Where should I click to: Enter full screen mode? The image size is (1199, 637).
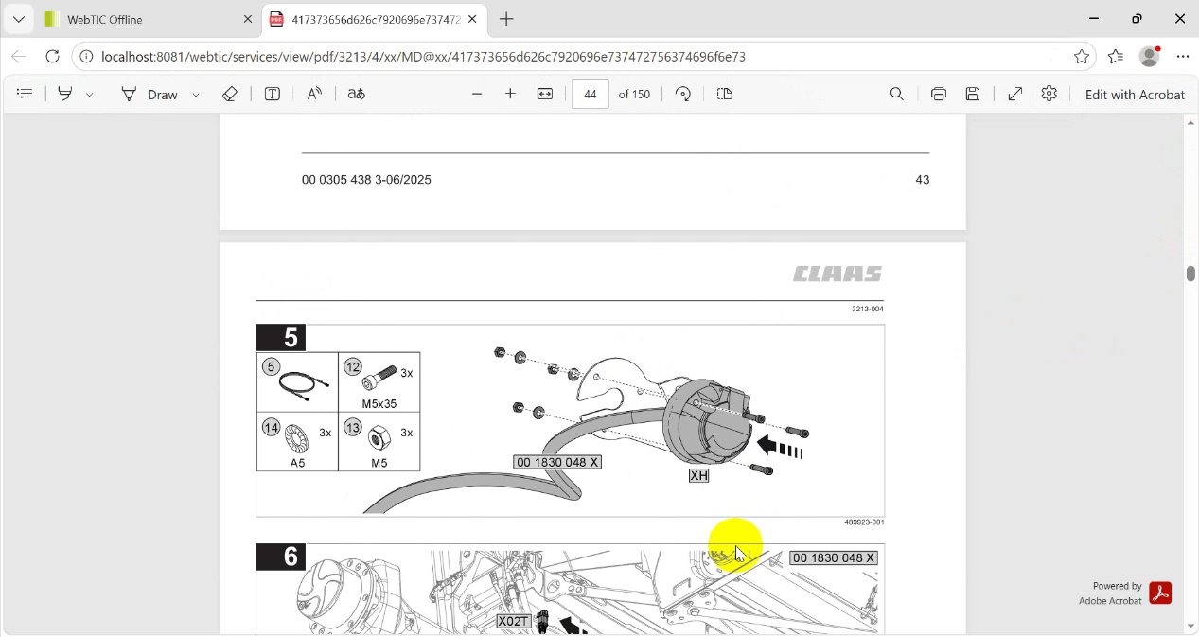[1015, 94]
